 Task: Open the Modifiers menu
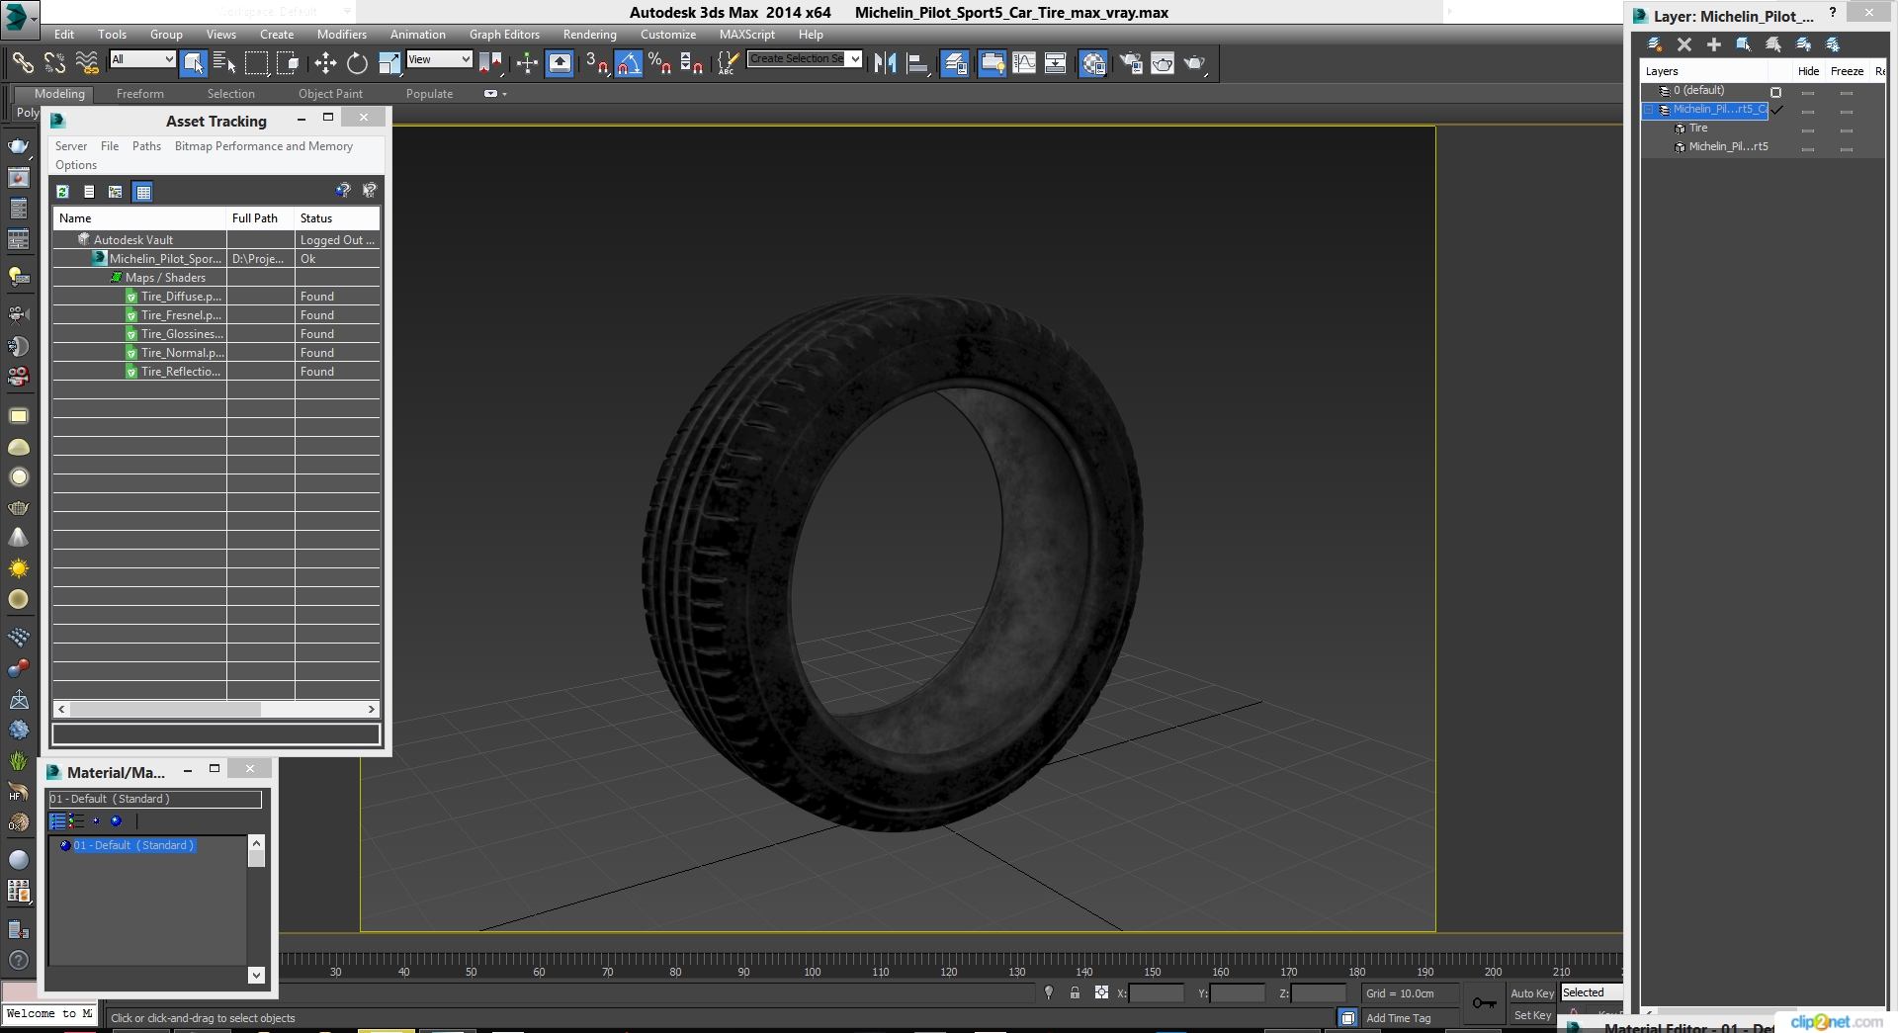pyautogui.click(x=341, y=34)
